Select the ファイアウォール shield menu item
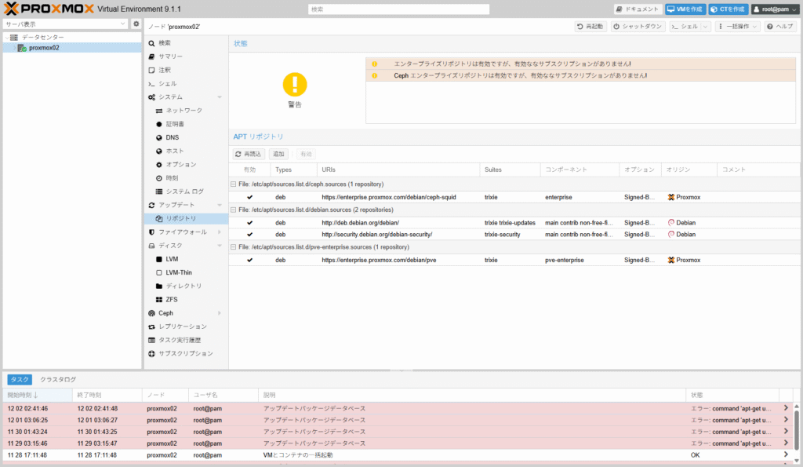803x467 pixels. pos(182,232)
